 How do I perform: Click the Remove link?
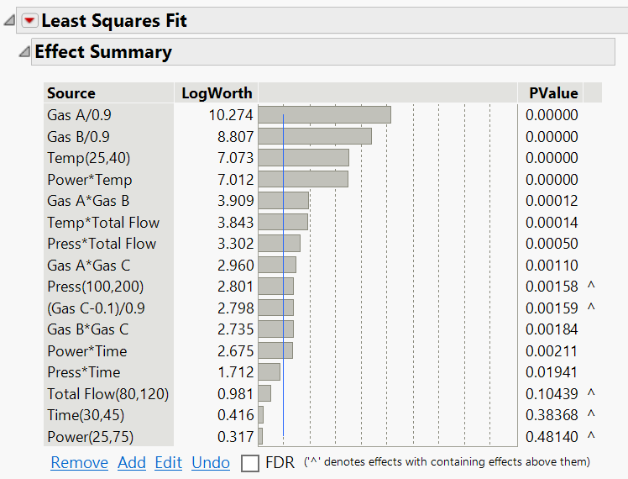coord(79,463)
